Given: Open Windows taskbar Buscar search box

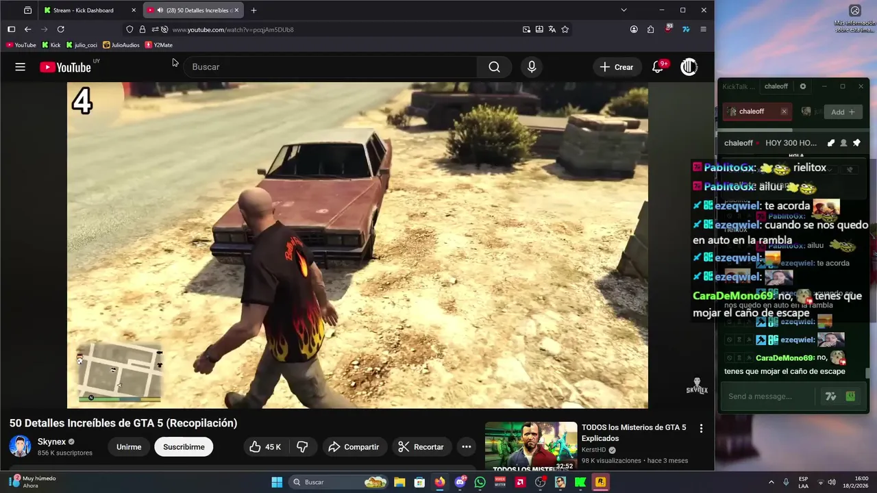Looking at the screenshot, I should point(338,482).
